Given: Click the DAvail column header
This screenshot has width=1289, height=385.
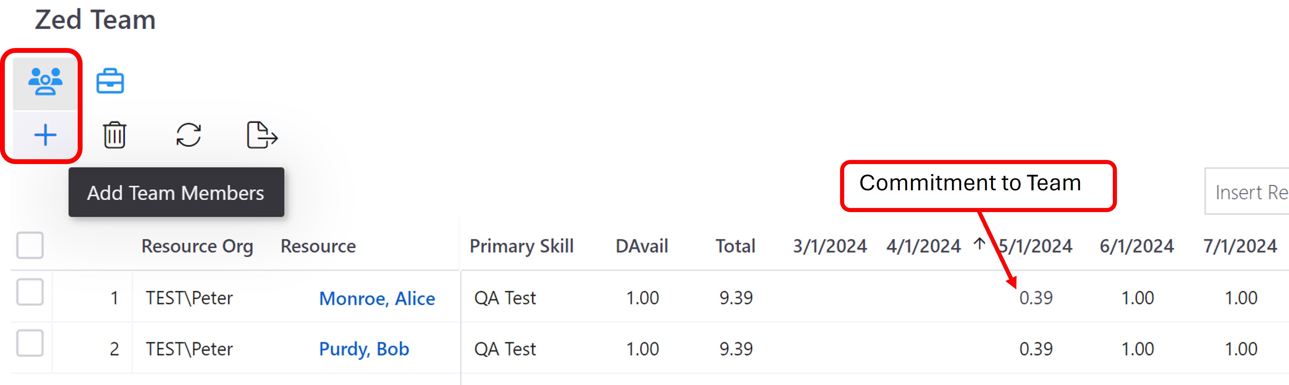Looking at the screenshot, I should click(x=641, y=246).
